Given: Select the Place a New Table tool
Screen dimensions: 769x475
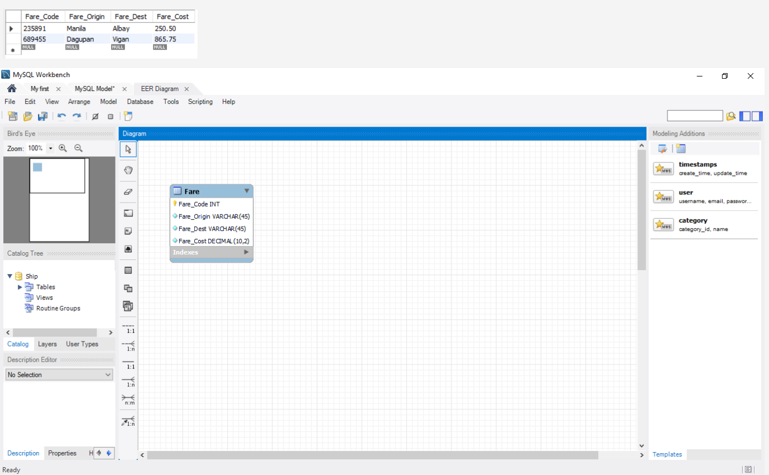Looking at the screenshot, I should pyautogui.click(x=128, y=270).
